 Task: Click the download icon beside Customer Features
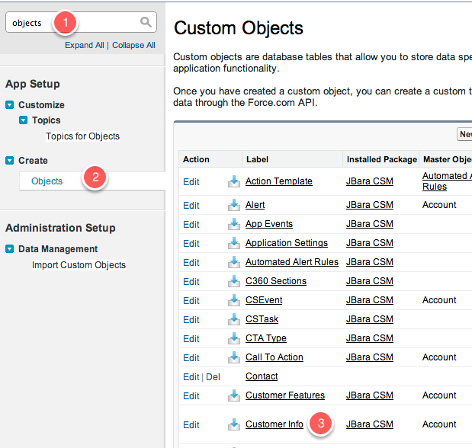[x=234, y=395]
